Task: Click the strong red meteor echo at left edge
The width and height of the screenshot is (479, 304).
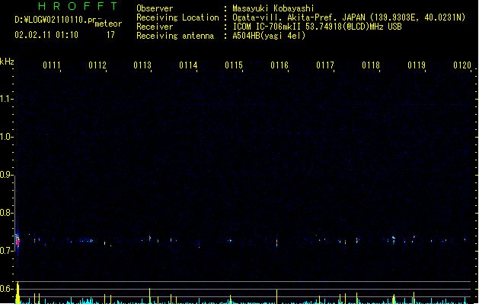Action: 18,242
